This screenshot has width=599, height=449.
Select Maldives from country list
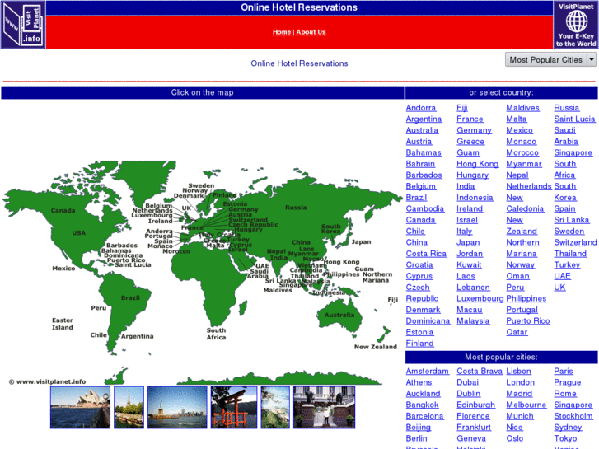(x=522, y=108)
